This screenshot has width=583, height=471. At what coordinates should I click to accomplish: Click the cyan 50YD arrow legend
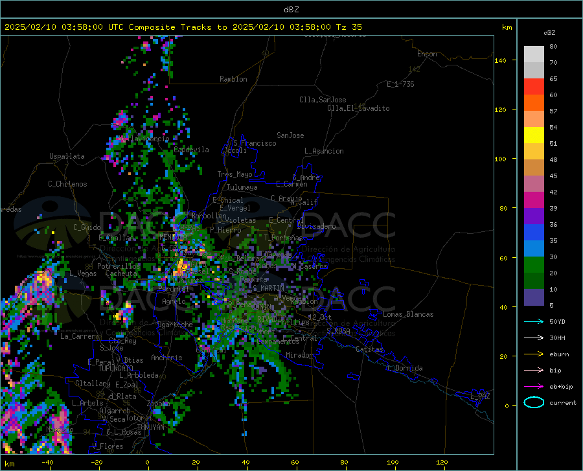[534, 321]
